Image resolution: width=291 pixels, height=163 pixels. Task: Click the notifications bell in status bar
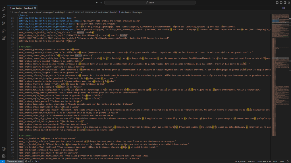pyautogui.click(x=288, y=161)
